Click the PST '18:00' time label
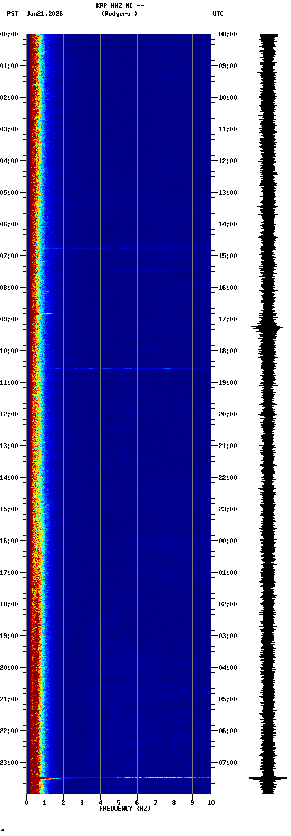 coord(9,604)
